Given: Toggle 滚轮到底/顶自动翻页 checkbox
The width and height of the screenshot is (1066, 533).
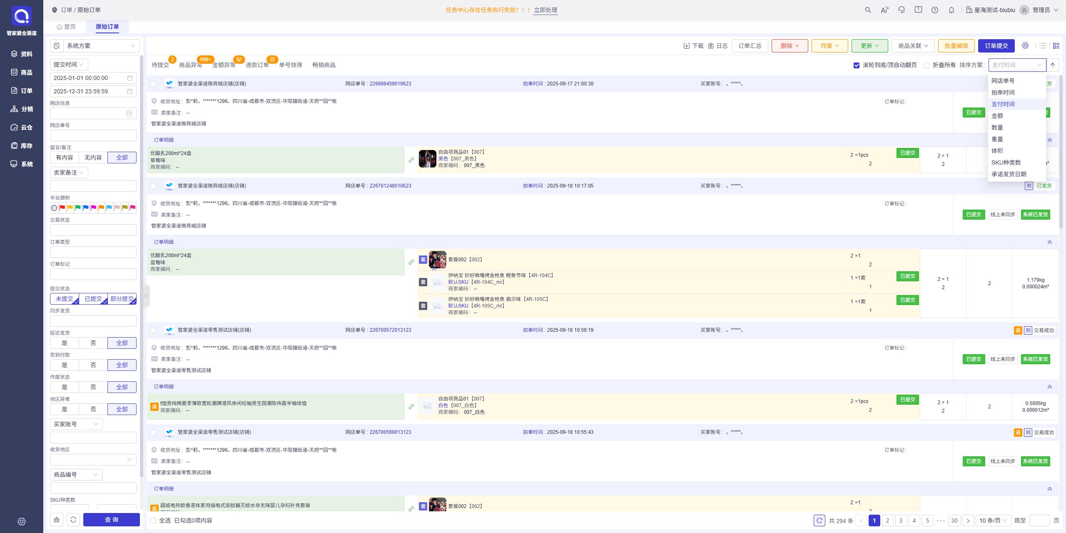Looking at the screenshot, I should pyautogui.click(x=857, y=65).
